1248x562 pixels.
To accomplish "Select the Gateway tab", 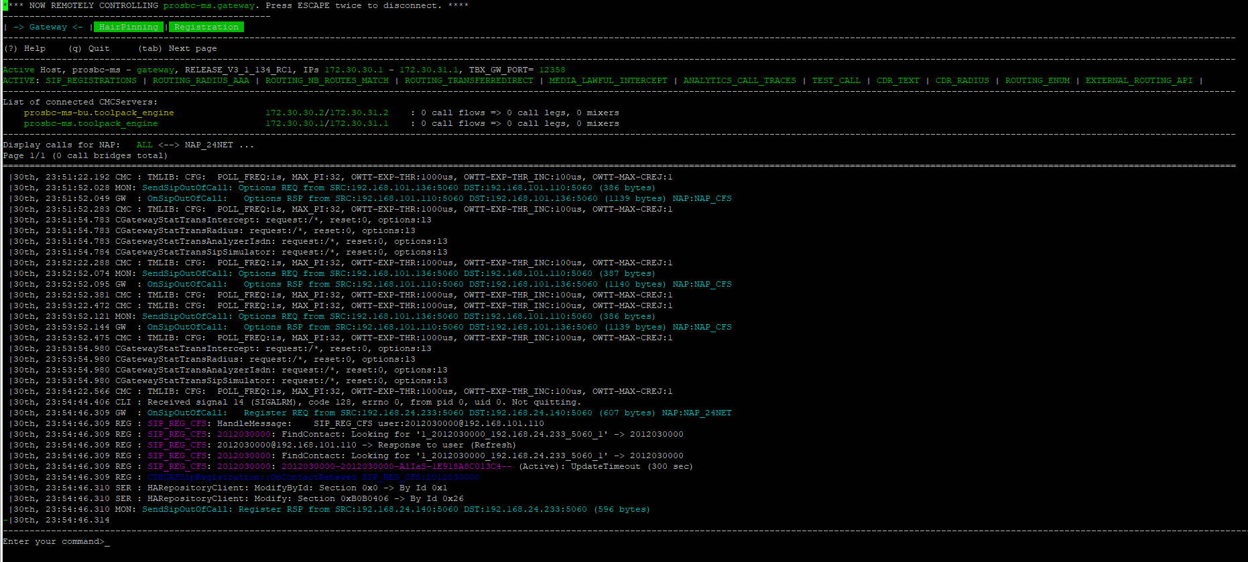I will click(48, 27).
